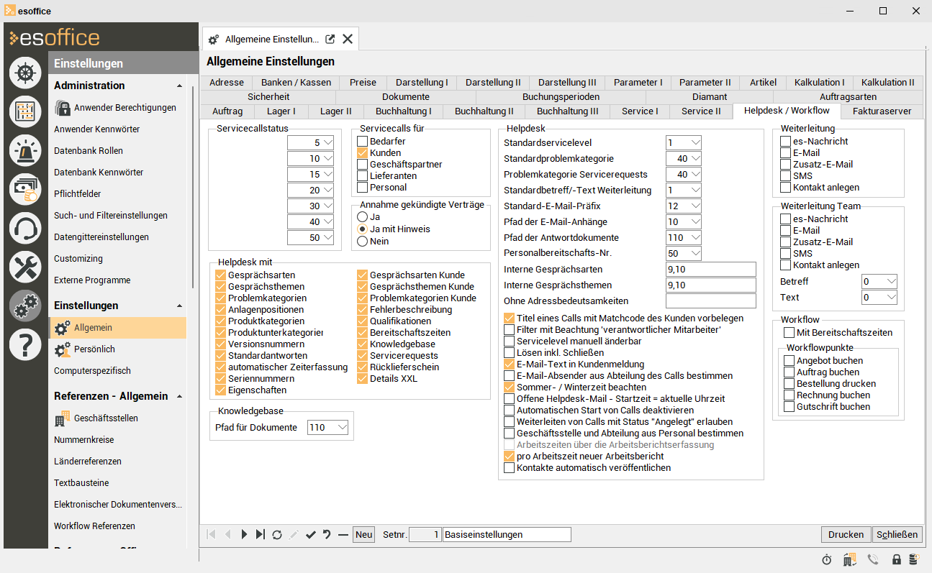Uncheck the Knowledgebase helpdesk checkbox

[363, 344]
